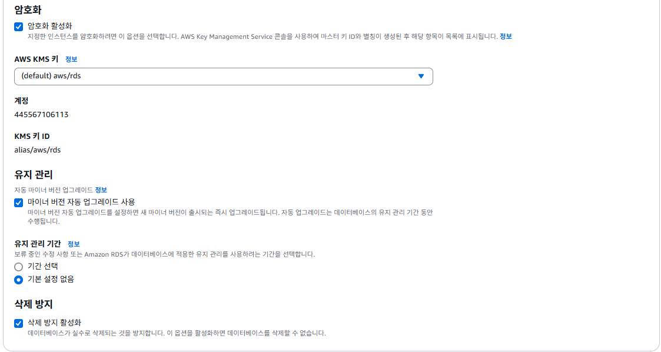Select the 기간 선택 radio option
The image size is (661, 352).
click(19, 267)
